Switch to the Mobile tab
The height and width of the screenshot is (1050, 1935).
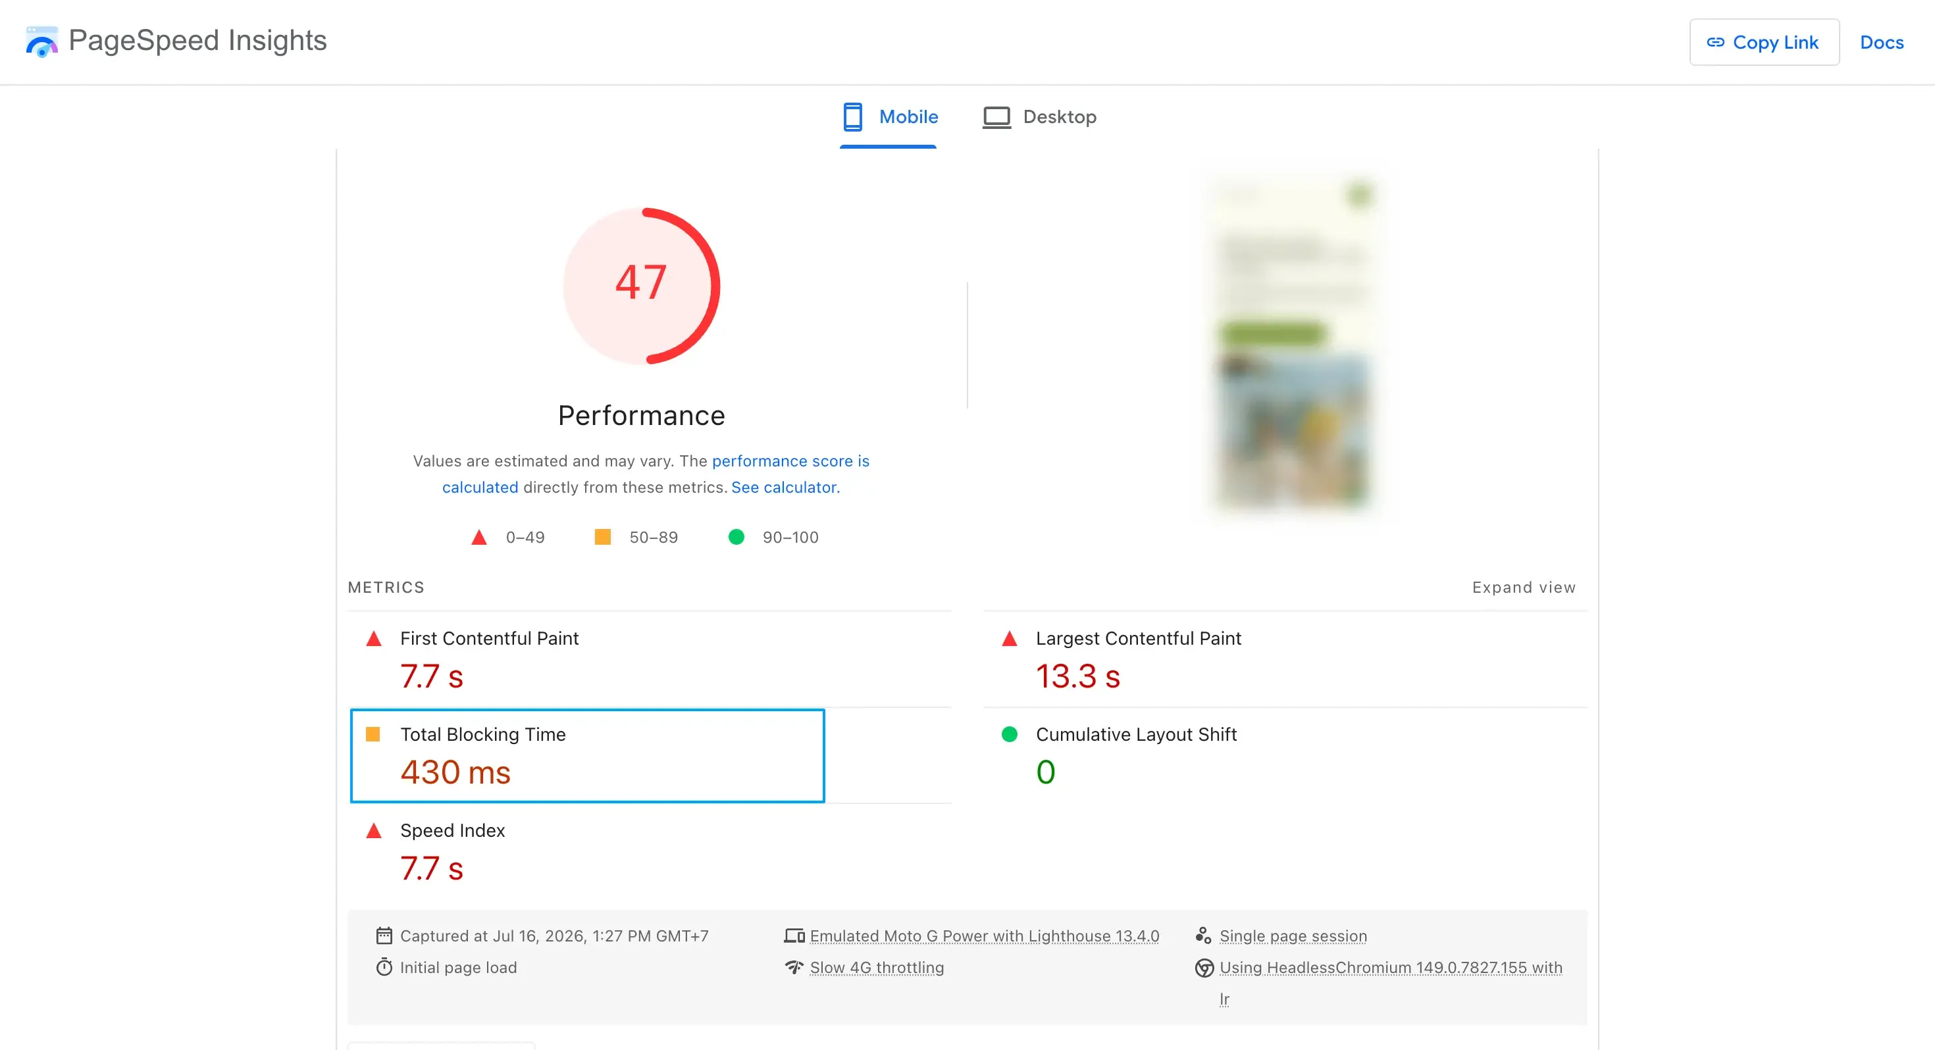889,117
